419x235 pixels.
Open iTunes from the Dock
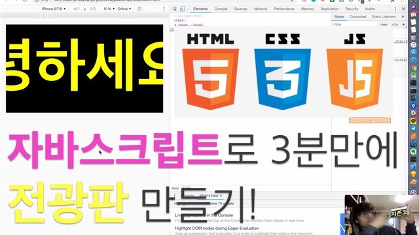pos(413,45)
